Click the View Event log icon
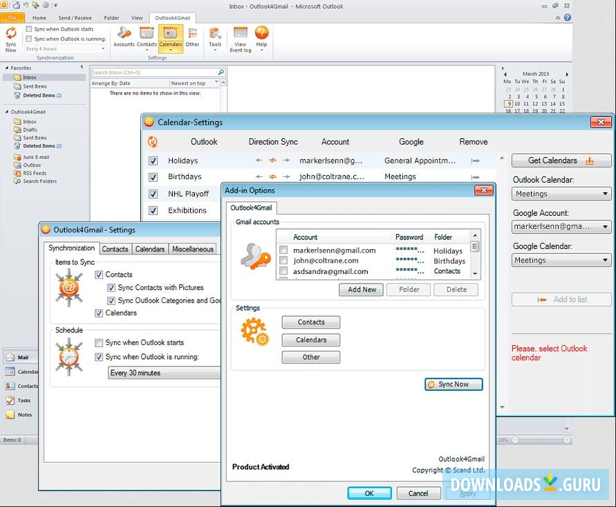The width and height of the screenshot is (616, 507). pyautogui.click(x=241, y=39)
